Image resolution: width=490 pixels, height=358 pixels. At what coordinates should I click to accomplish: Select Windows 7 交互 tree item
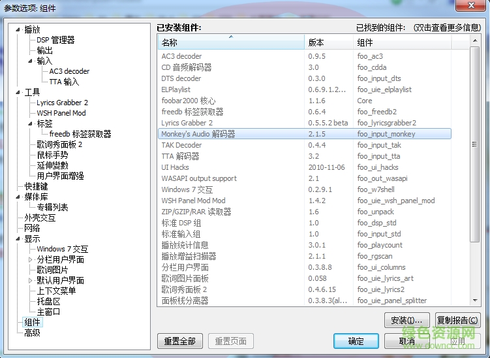tap(62, 249)
